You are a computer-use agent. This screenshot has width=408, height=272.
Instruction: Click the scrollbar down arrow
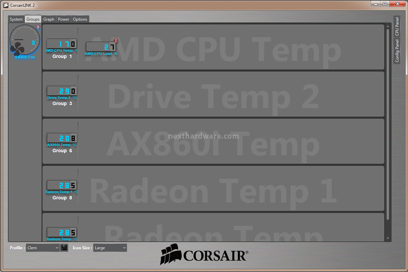(x=388, y=238)
